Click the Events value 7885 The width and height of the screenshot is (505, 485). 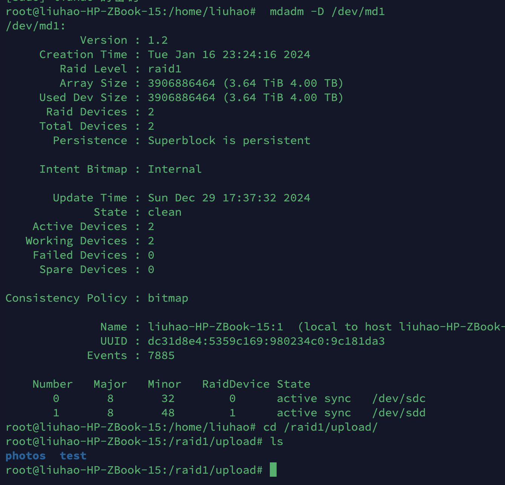(x=161, y=356)
